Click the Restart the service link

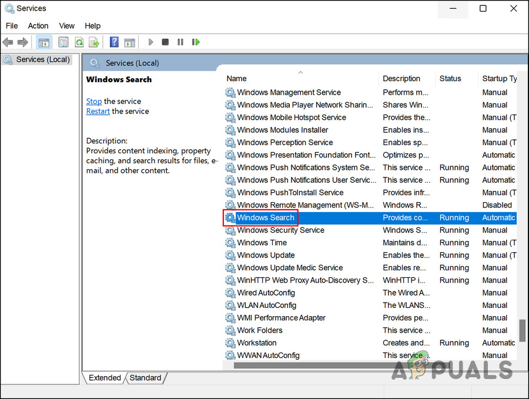(98, 111)
